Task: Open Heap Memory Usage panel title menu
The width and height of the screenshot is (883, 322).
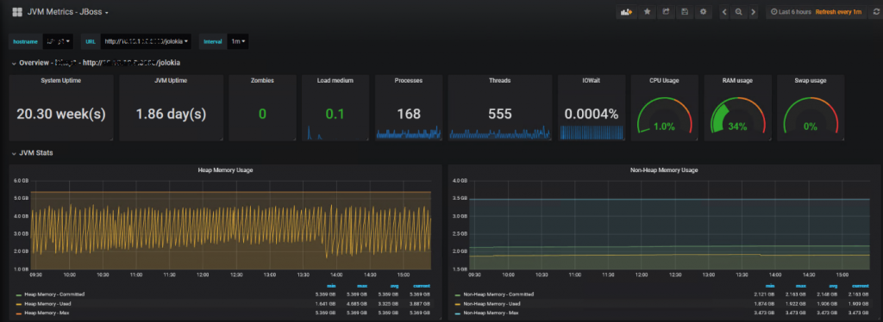Action: (x=225, y=170)
